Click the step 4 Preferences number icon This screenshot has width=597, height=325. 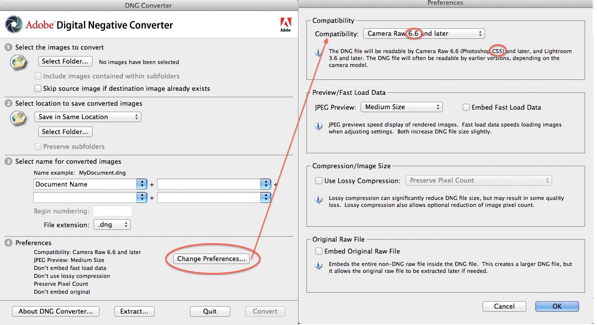(x=8, y=243)
